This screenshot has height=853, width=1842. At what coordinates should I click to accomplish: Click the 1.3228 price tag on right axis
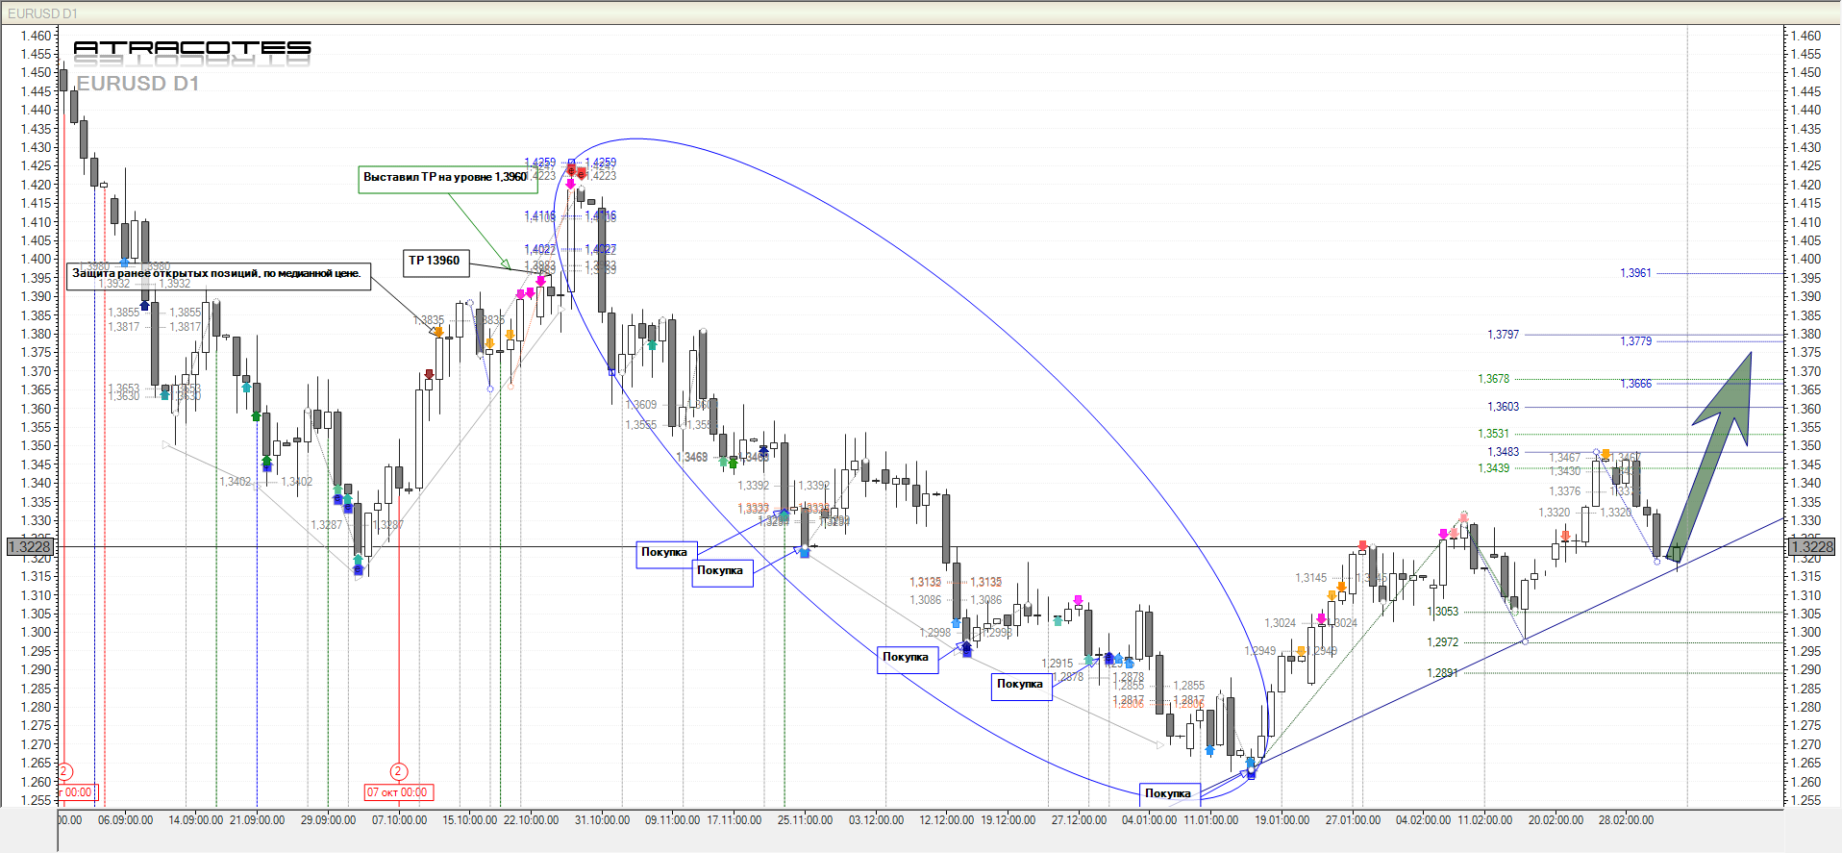[1810, 547]
